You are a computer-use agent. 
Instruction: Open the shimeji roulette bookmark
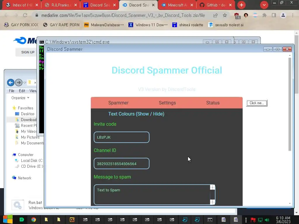188,25
